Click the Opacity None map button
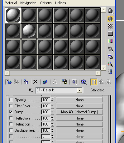Image resolution: width=124 pixels, height=143 pixels. [x=79, y=100]
